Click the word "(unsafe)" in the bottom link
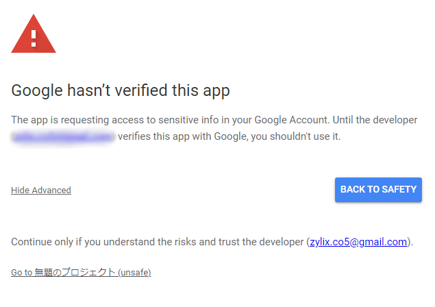This screenshot has height=307, width=435. pyautogui.click(x=134, y=272)
